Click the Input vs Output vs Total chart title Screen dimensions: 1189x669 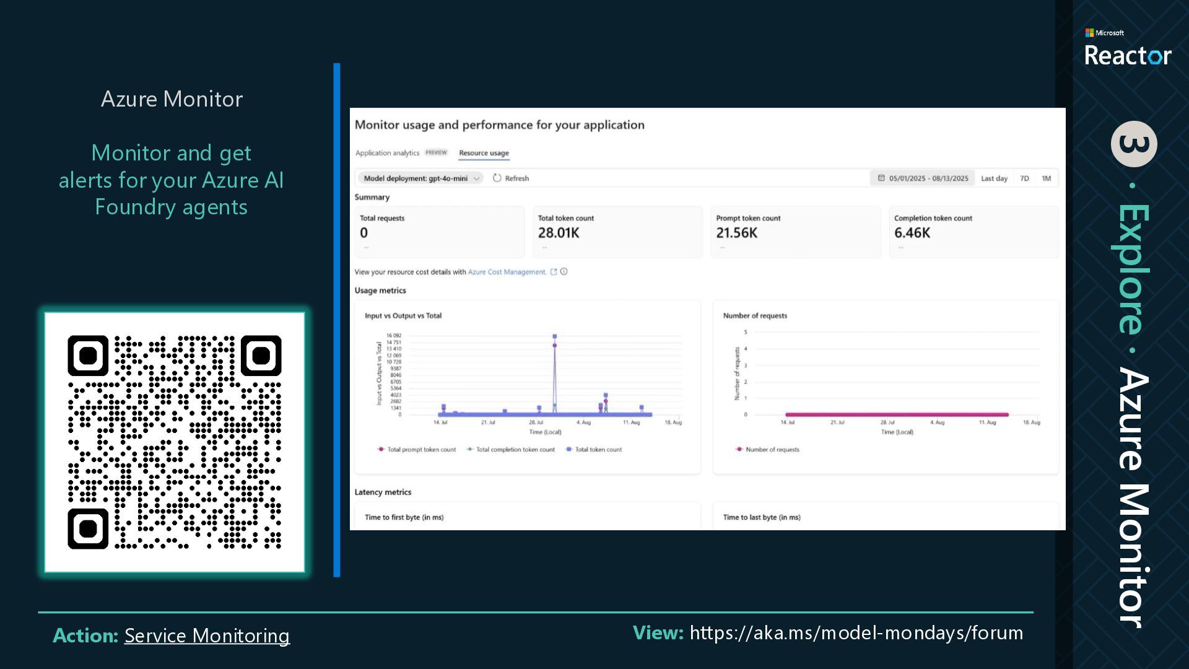click(403, 316)
